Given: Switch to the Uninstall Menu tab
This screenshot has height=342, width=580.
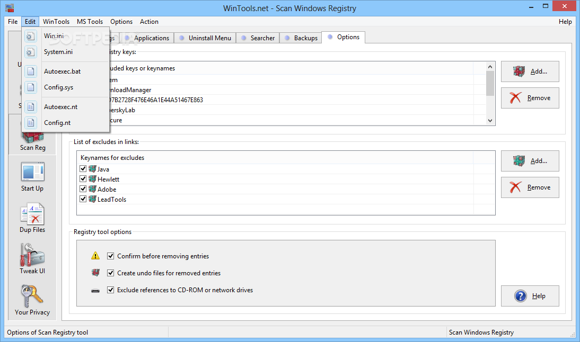Looking at the screenshot, I should 205,38.
